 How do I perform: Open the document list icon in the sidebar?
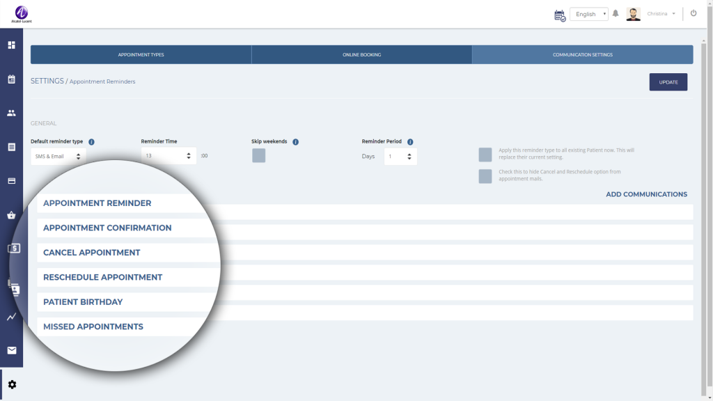click(11, 147)
